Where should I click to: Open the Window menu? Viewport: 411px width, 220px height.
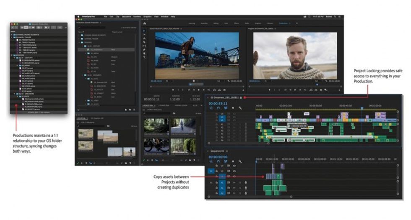(164, 16)
